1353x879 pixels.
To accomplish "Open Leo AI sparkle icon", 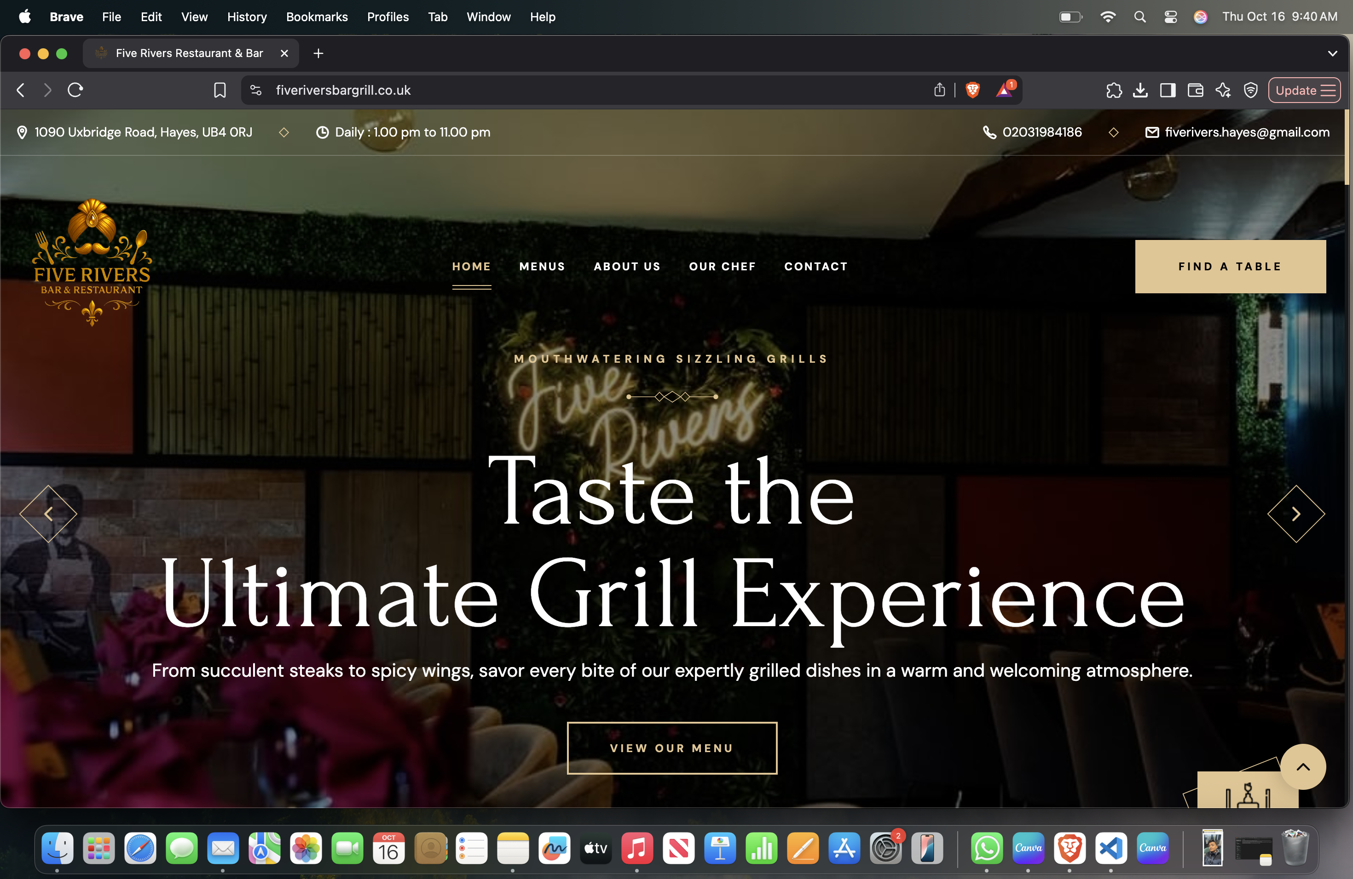I will (x=1223, y=90).
